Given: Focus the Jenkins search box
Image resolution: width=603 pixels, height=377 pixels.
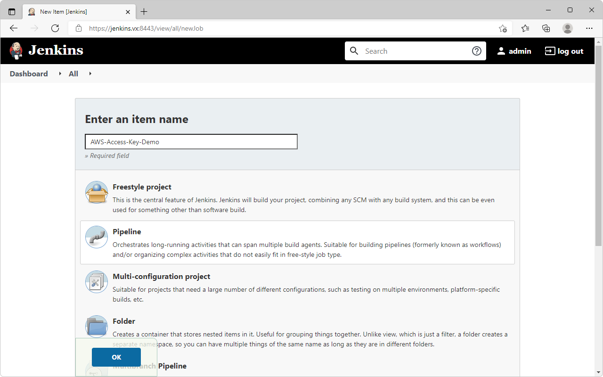Looking at the screenshot, I should (416, 51).
